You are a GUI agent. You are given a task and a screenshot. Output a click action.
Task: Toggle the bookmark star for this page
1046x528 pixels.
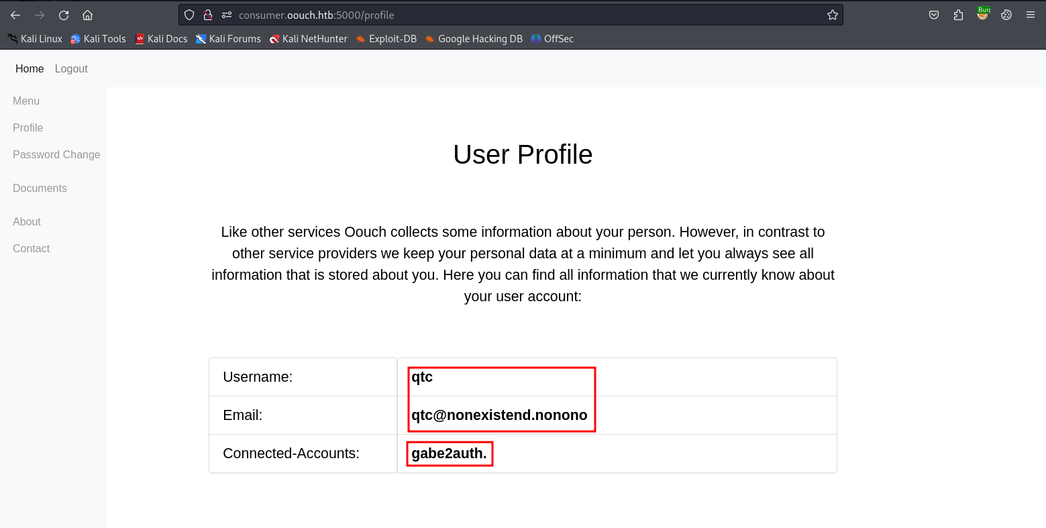pyautogui.click(x=832, y=14)
